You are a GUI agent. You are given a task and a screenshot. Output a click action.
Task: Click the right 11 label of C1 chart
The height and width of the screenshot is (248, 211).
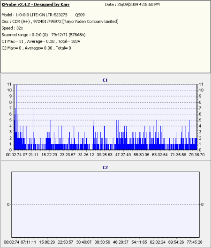[201, 84]
